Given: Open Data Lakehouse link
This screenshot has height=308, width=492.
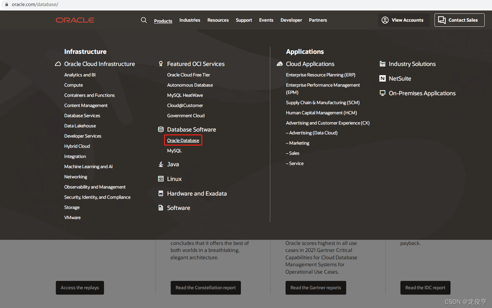Looking at the screenshot, I should 80,126.
